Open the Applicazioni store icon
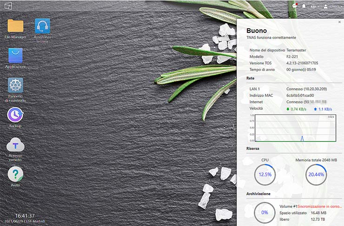Screen dimensions: 344x226 pos(15,57)
